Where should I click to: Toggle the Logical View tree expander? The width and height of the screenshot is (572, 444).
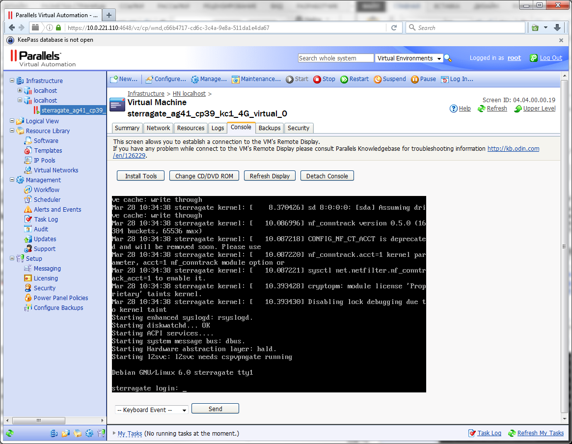[12, 121]
